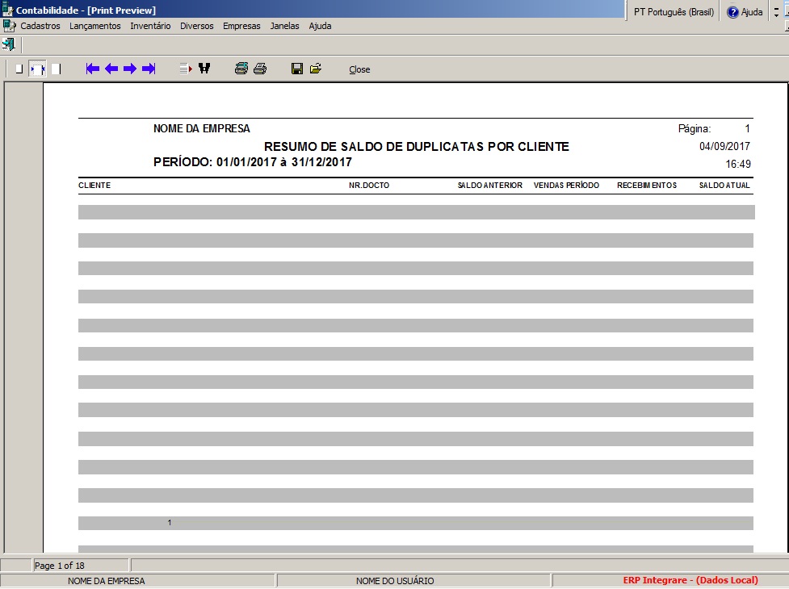
Task: Expand language bar options arrow
Action: 776,12
